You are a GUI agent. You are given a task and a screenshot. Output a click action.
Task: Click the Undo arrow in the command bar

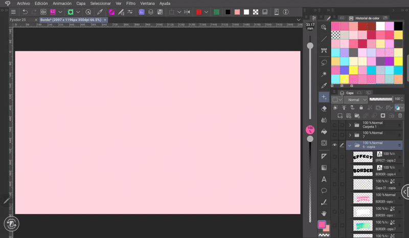pyautogui.click(x=25, y=11)
